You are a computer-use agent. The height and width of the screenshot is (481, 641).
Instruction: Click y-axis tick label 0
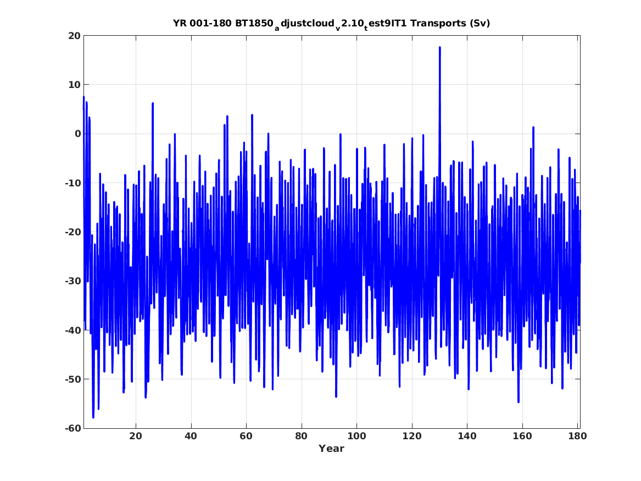[x=77, y=134]
